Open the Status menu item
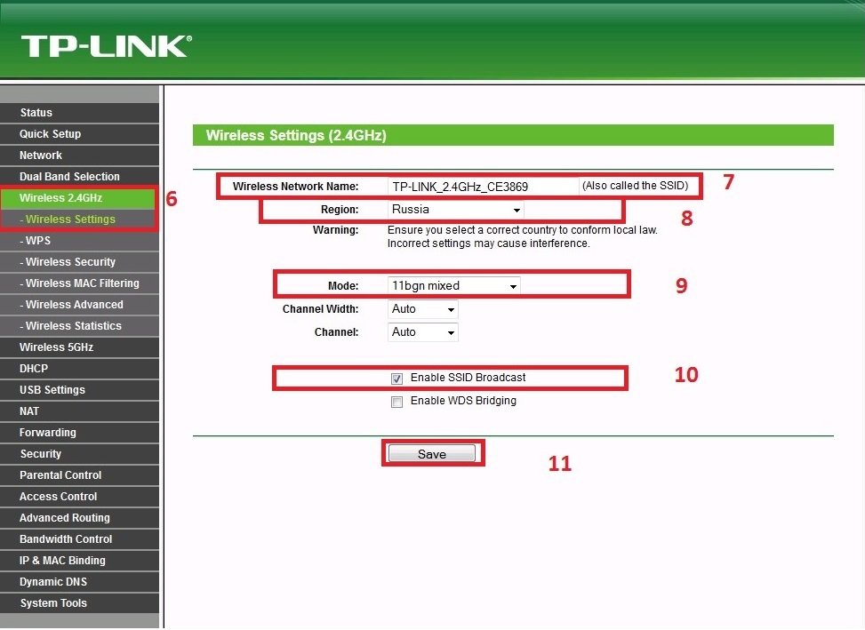Image resolution: width=865 pixels, height=630 pixels. [36, 113]
